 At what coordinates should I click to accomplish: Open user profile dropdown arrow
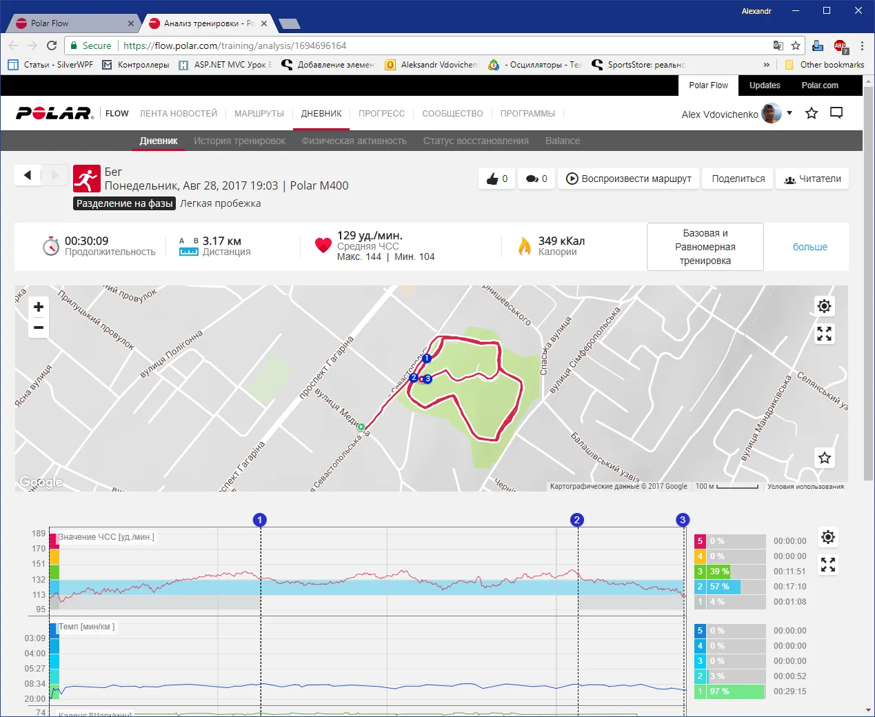[x=789, y=113]
